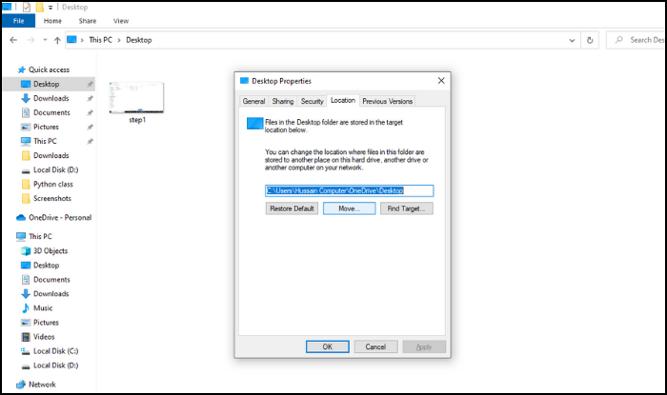Open the Previous Versions tab
This screenshot has width=667, height=395.
387,100
